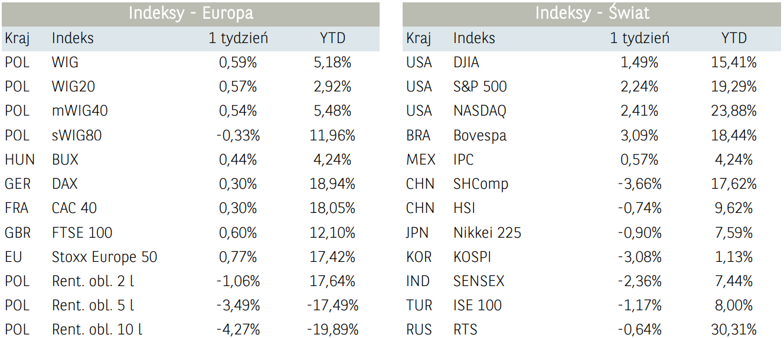The height and width of the screenshot is (338, 784).
Task: Click the SHComp weekly change value
Action: pyautogui.click(x=639, y=184)
